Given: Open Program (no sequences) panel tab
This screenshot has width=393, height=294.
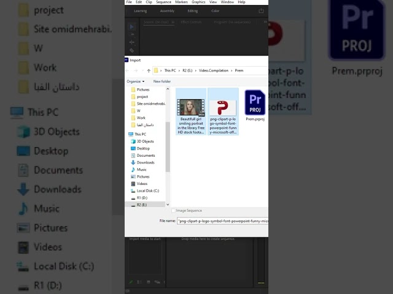Looking at the screenshot, I should point(232,22).
